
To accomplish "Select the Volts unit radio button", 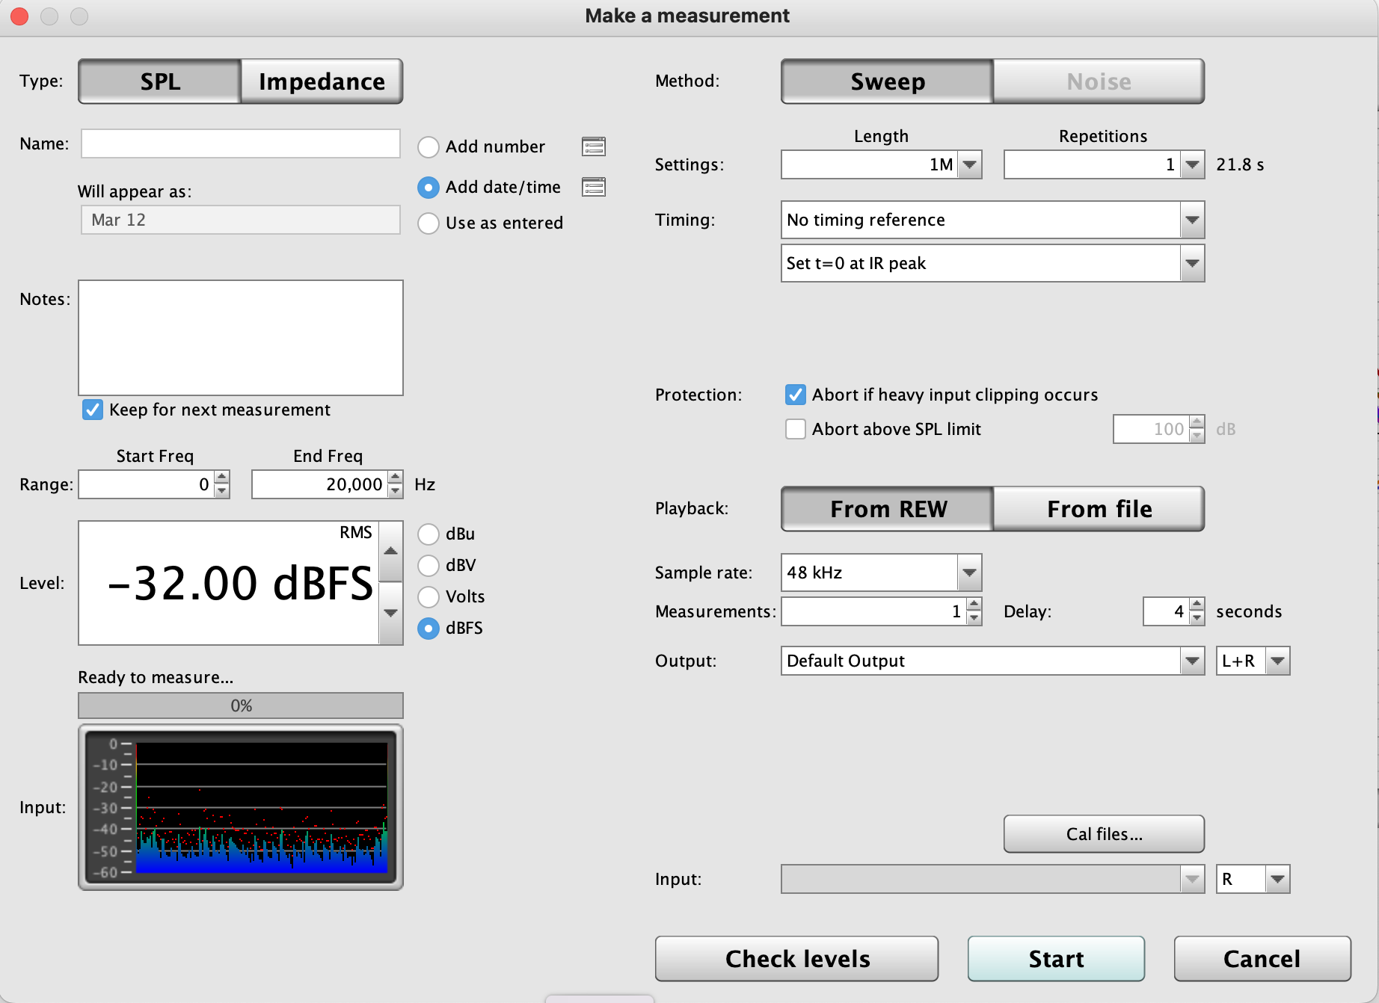I will tap(428, 596).
